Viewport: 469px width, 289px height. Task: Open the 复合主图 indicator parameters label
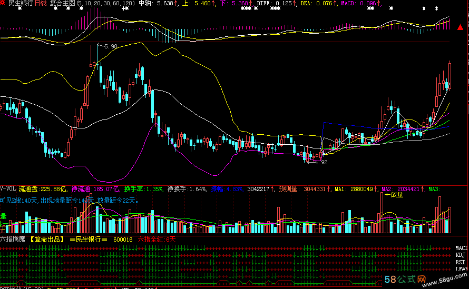pyautogui.click(x=92, y=3)
